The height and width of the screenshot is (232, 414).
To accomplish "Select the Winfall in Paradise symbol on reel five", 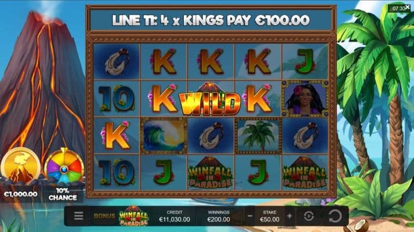I will [x=305, y=172].
